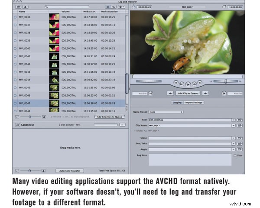Viewport: 260px width, 208px height.
Task: Expand the Clip Name dropdown arrow
Action: [234, 126]
